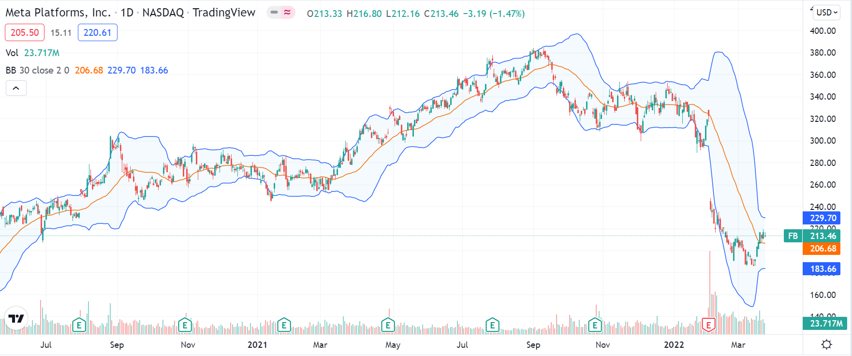852x356 pixels.
Task: Collapse the indicator legend with the chevron button
Action: click(x=16, y=88)
